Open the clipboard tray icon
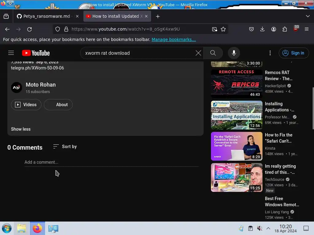The image size is (314, 235). 250,228
